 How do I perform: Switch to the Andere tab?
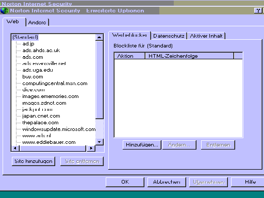37,23
